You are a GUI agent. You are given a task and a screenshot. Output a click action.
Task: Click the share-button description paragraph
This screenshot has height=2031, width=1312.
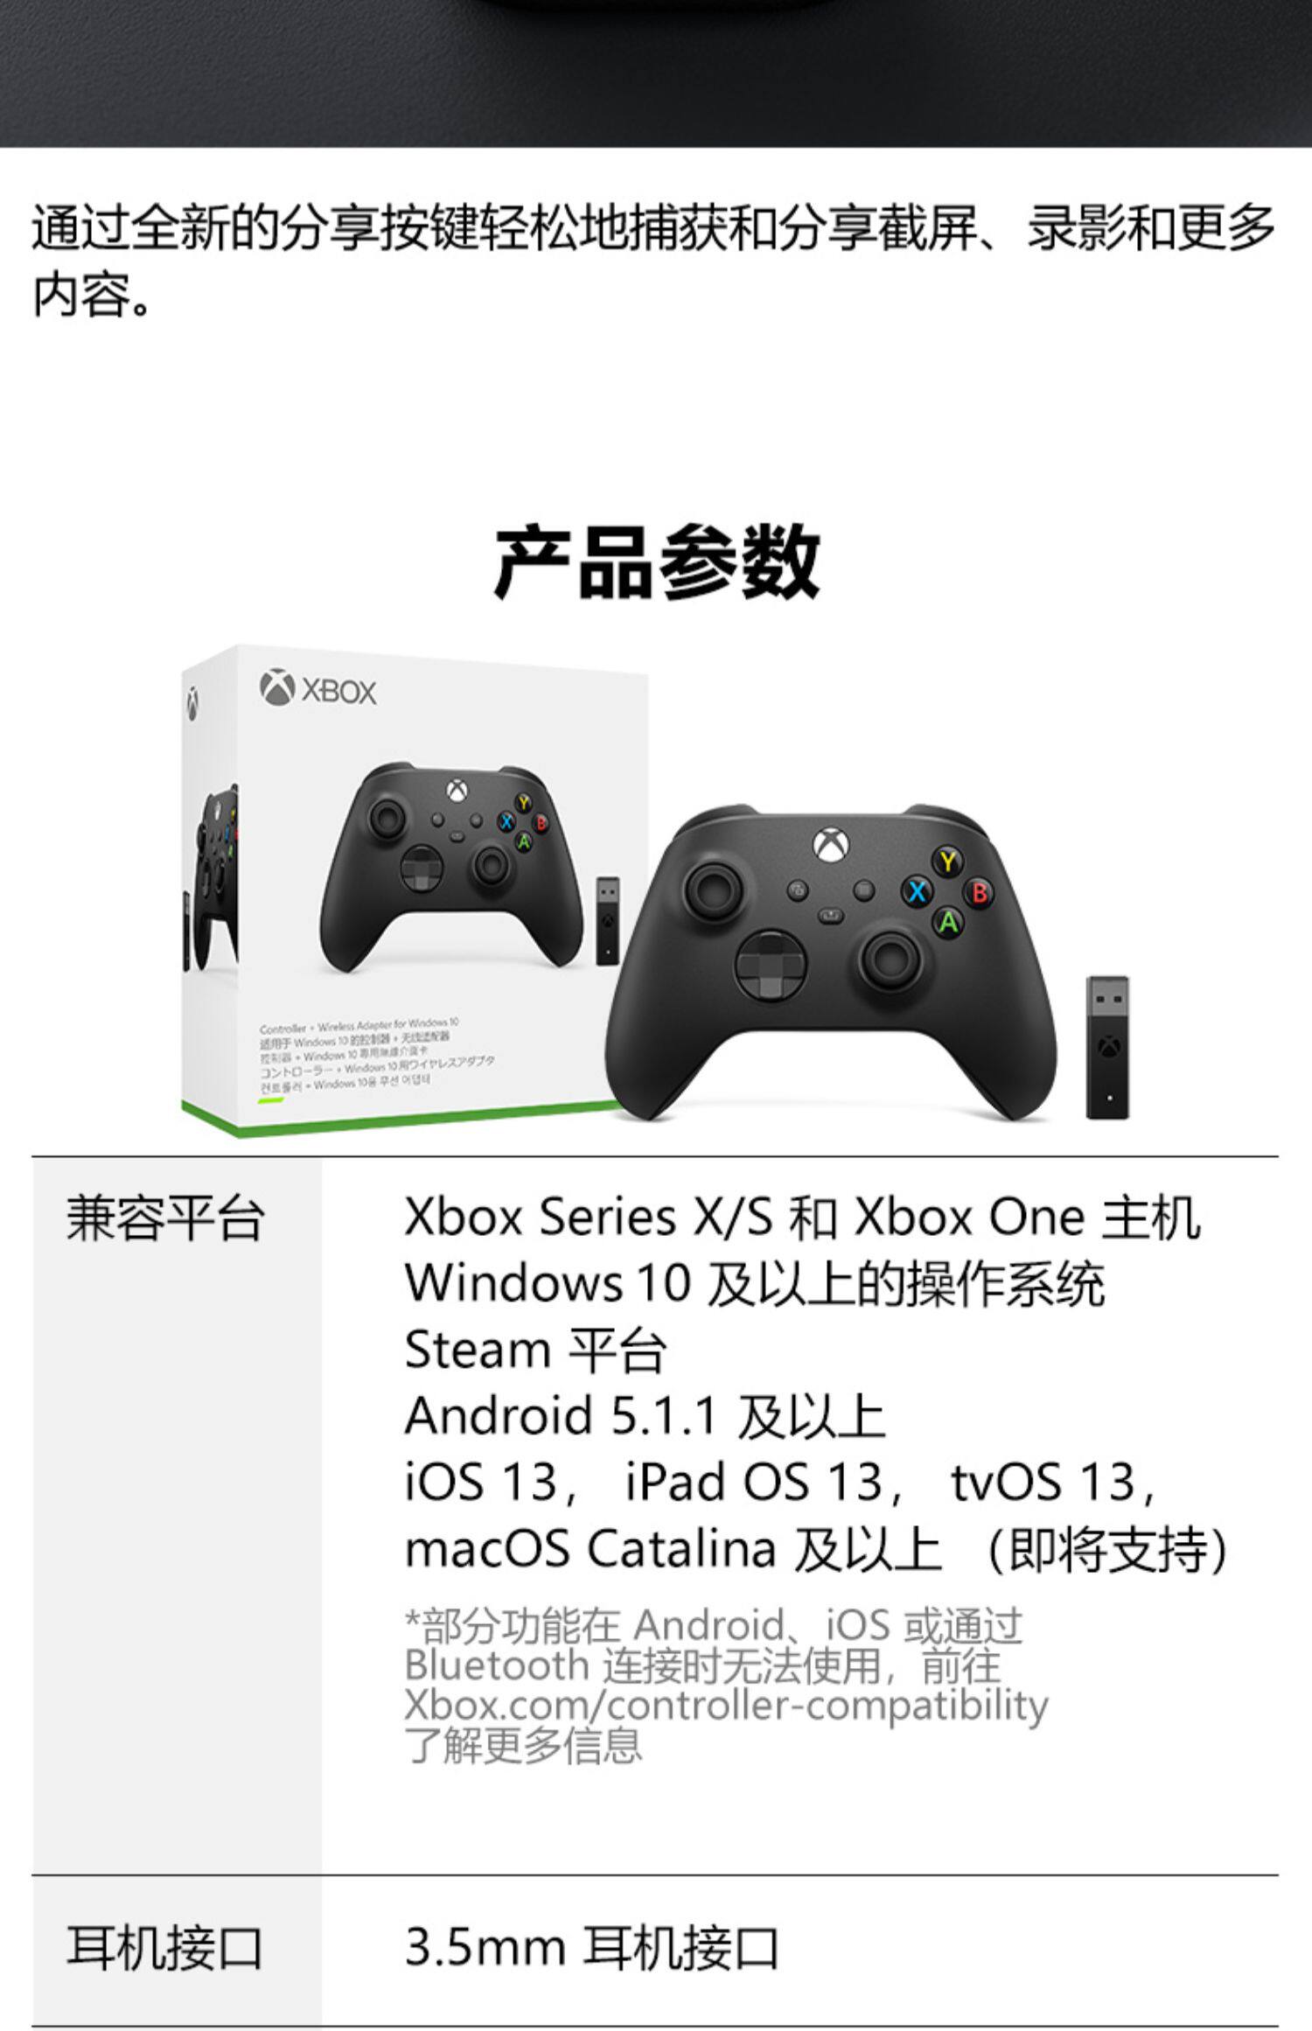654,261
